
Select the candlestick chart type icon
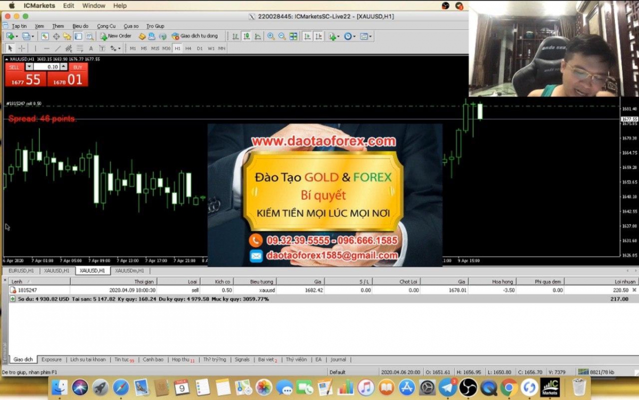[x=247, y=36]
